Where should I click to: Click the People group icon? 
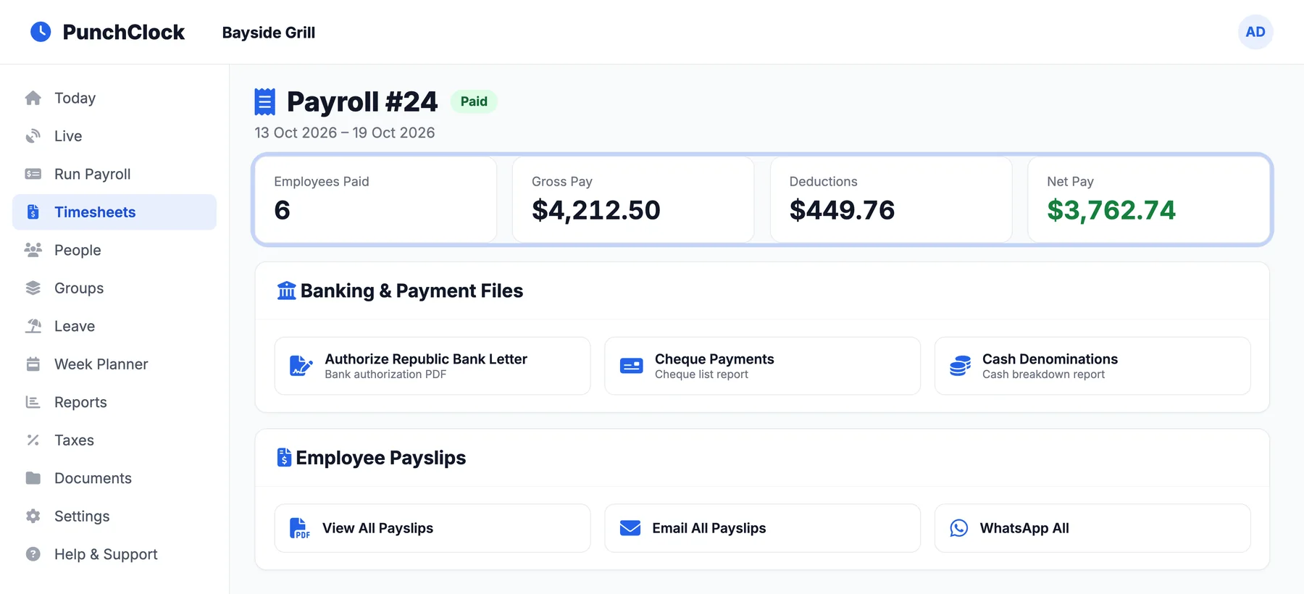point(33,250)
